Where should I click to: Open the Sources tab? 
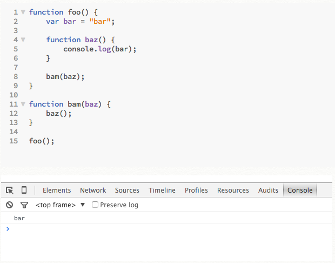point(127,190)
